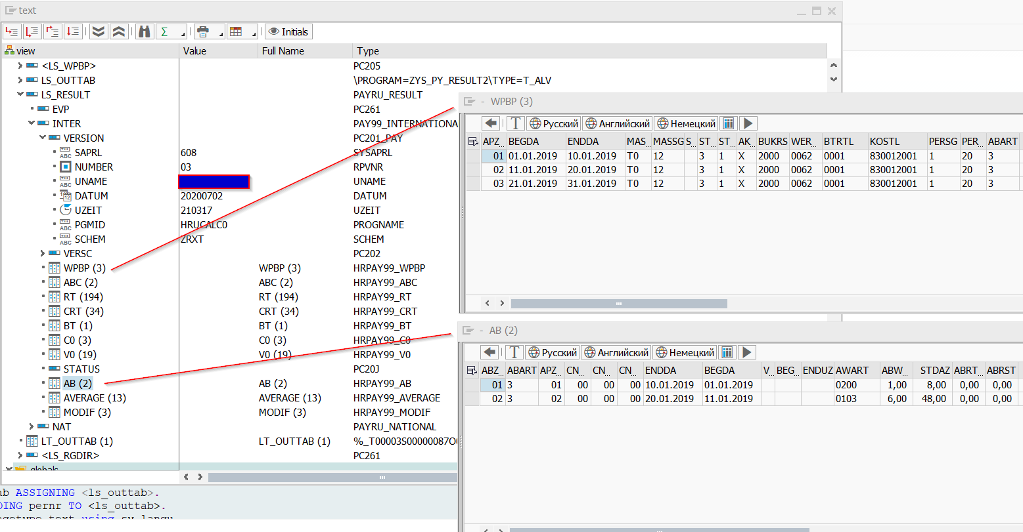The width and height of the screenshot is (1023, 532).
Task: Click the AWART column header in AB table
Action: point(857,370)
